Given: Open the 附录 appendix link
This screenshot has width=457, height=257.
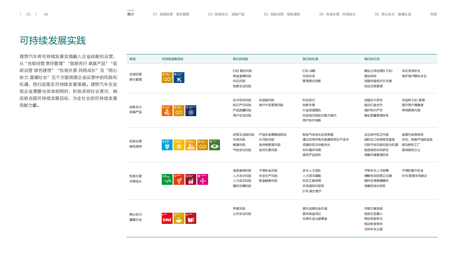Looking at the screenshot, I should [x=434, y=14].
